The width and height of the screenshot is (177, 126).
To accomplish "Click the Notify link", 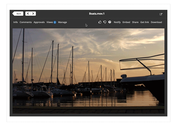I will [x=117, y=22].
